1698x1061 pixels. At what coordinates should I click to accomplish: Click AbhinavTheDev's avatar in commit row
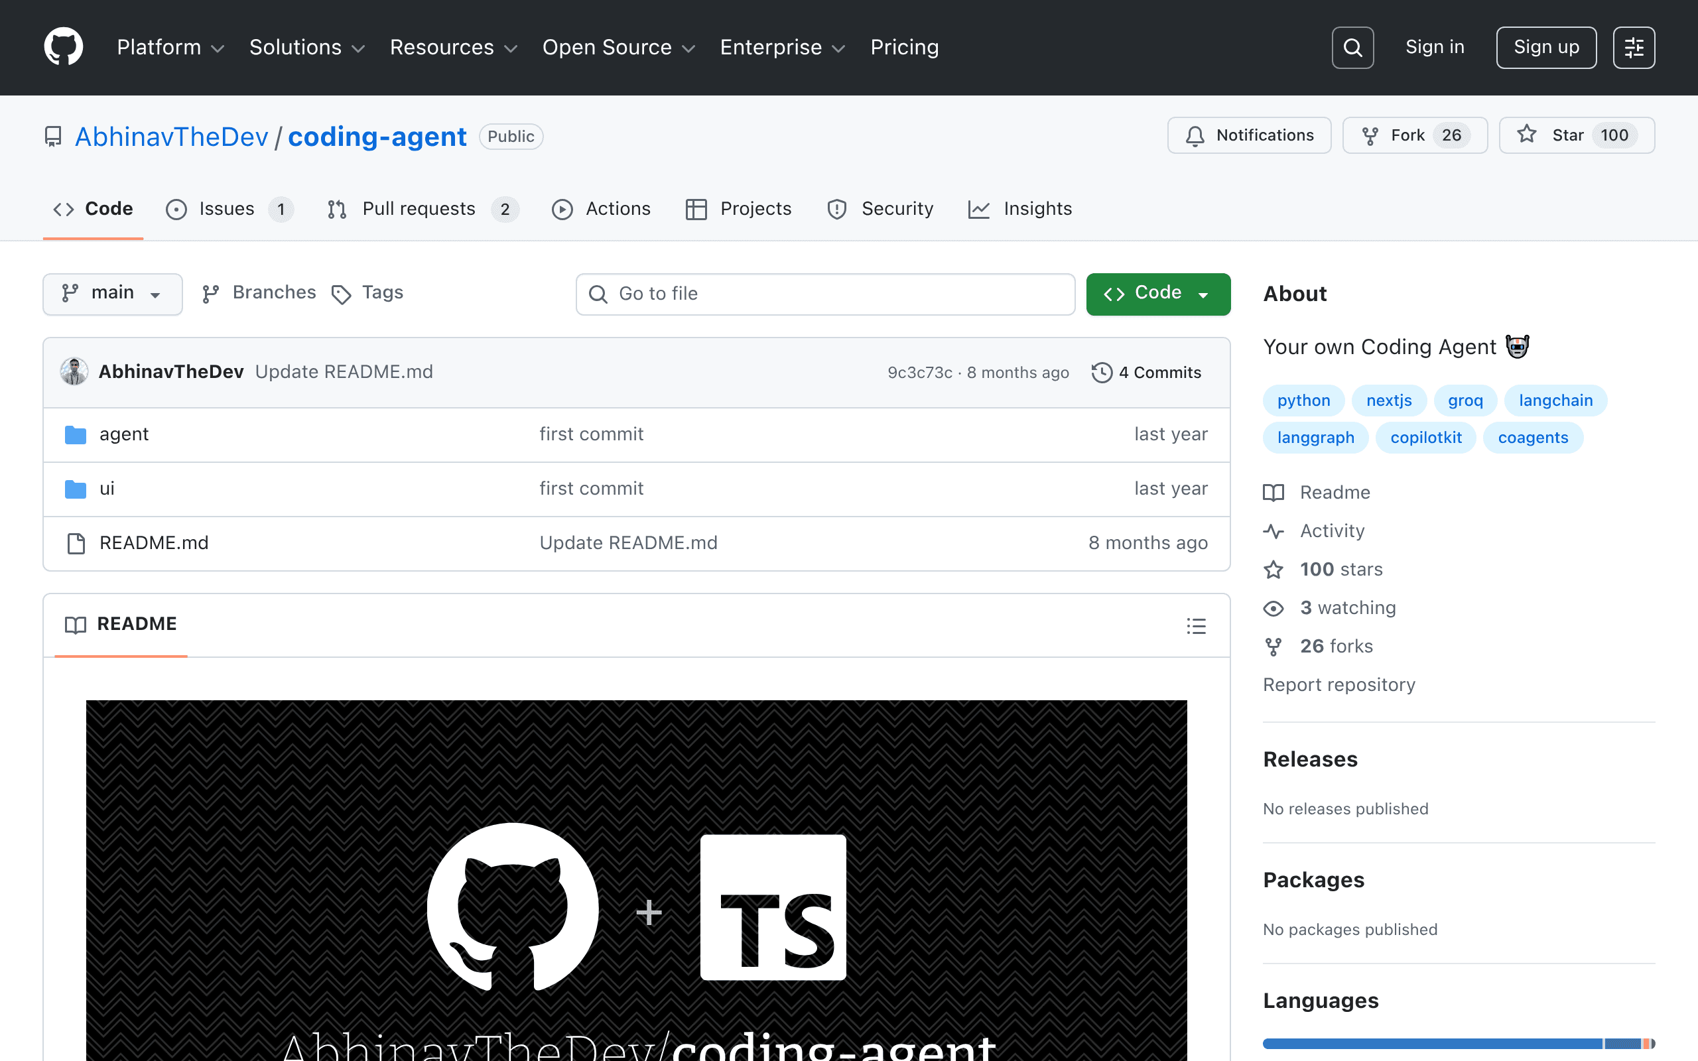tap(74, 371)
